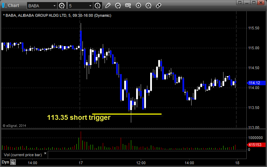Click the 'Chart' window title text
Screen dimensions: 267x167
click(13, 6)
